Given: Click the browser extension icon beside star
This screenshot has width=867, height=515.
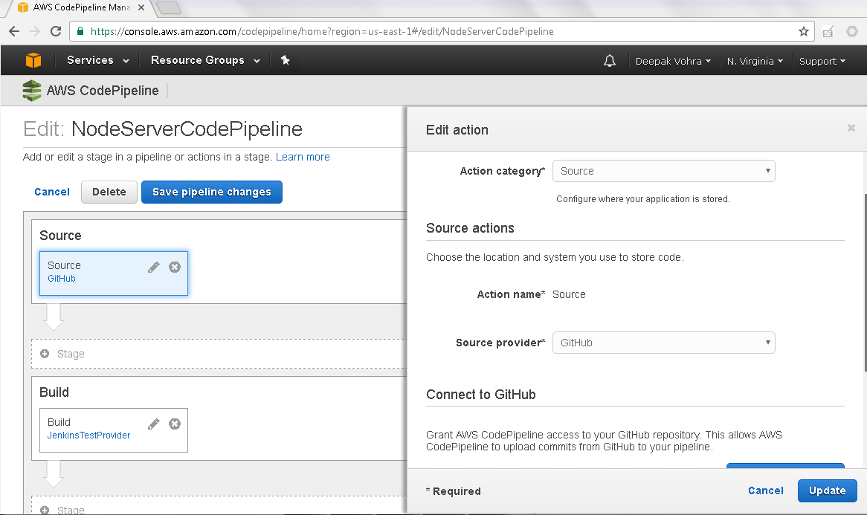Looking at the screenshot, I should click(x=828, y=31).
